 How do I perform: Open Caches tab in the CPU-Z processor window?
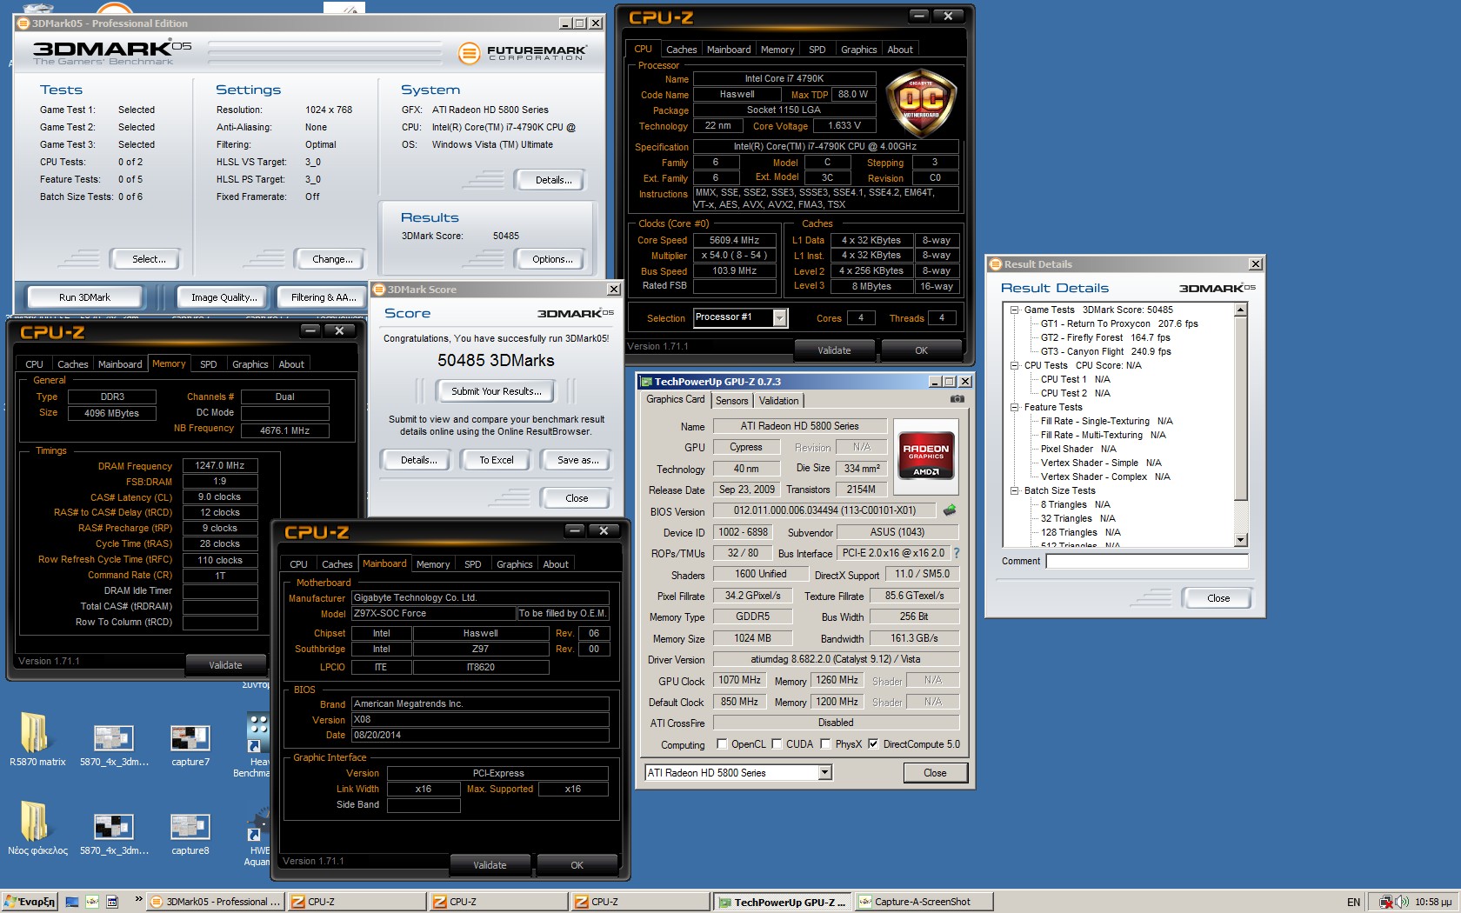tap(681, 50)
